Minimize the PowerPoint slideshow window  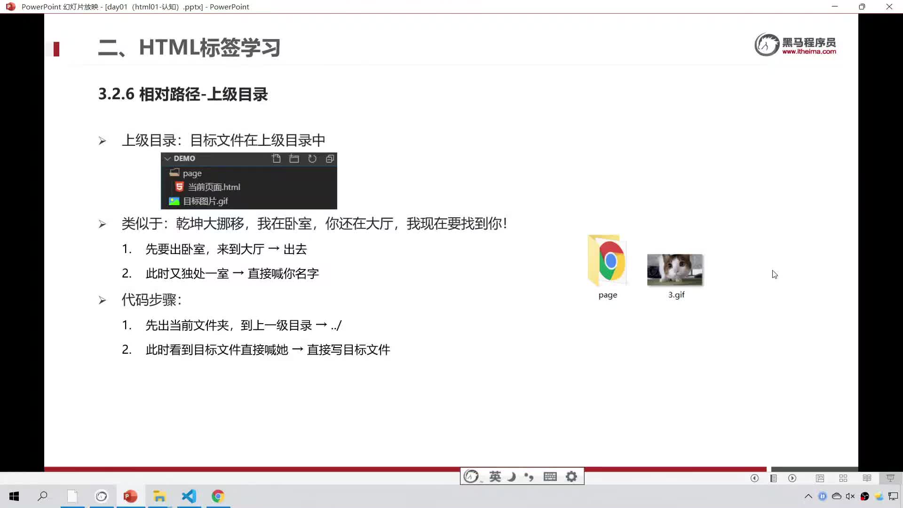click(x=835, y=7)
